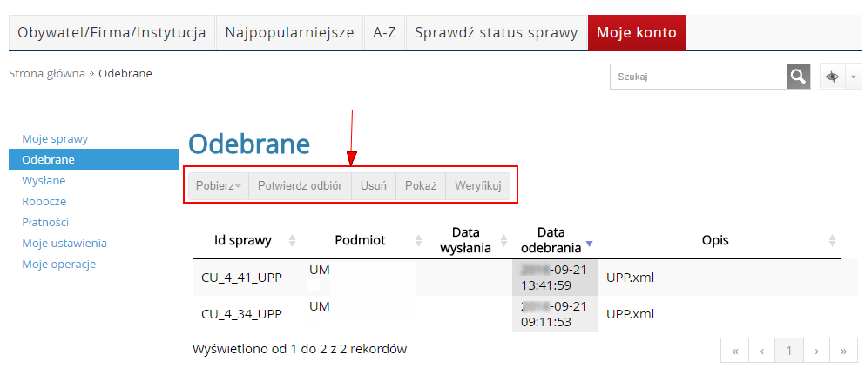Go to first page of records
Screen dimensions: 865x375
click(735, 351)
